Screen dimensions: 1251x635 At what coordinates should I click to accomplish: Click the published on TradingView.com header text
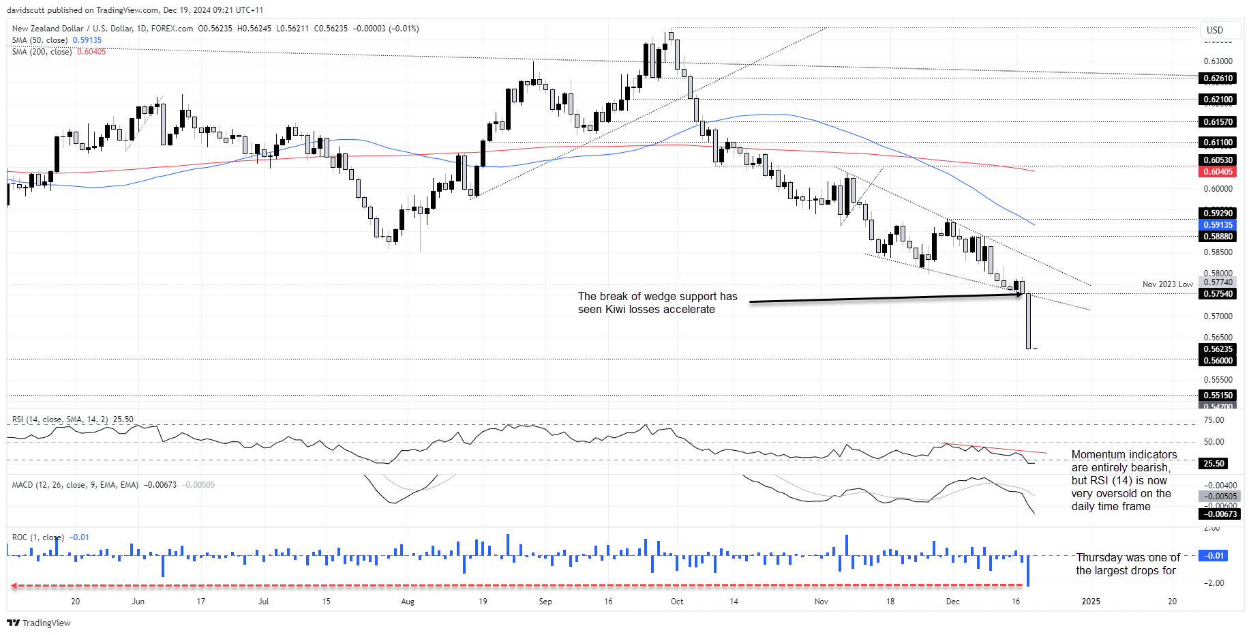[135, 10]
